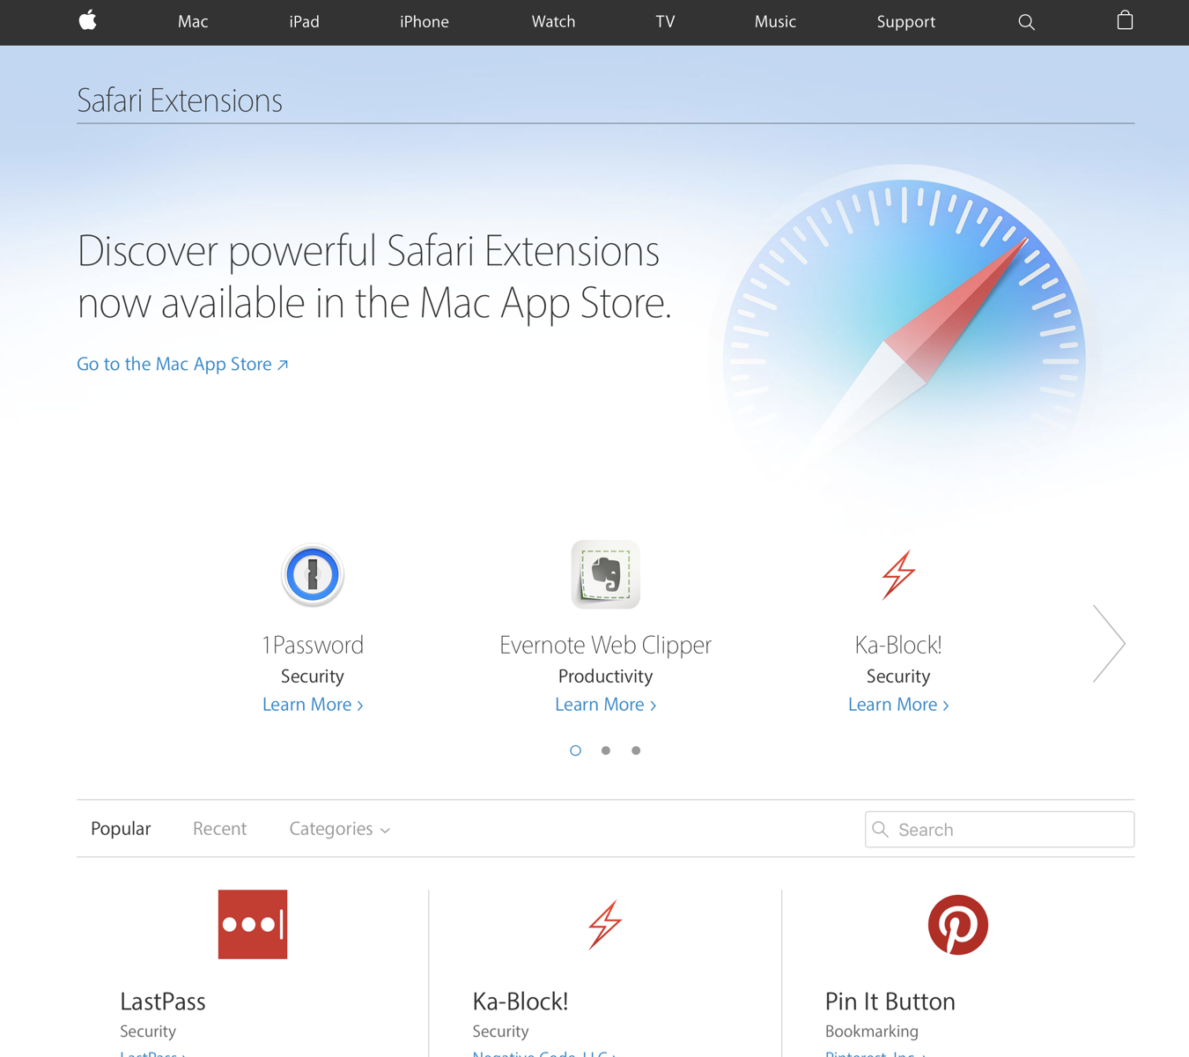Click the LastPass red icon
1189x1057 pixels.
pos(253,924)
